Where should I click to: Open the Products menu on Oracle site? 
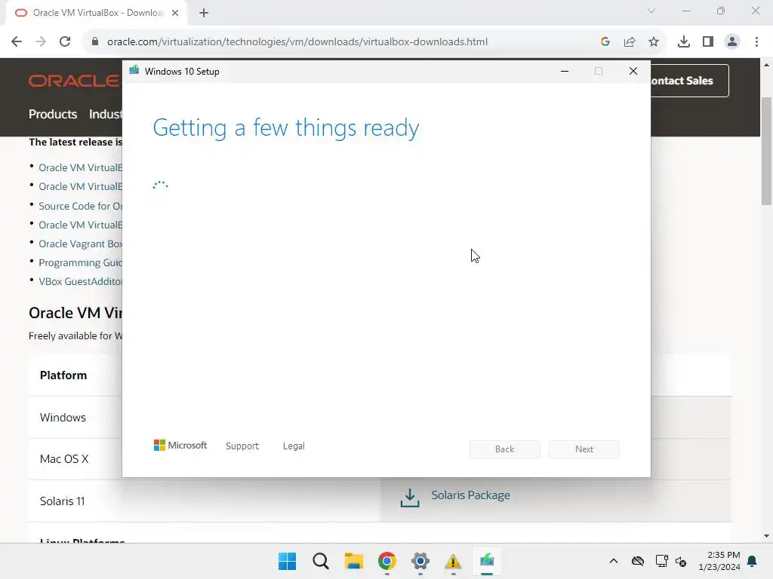[53, 115]
